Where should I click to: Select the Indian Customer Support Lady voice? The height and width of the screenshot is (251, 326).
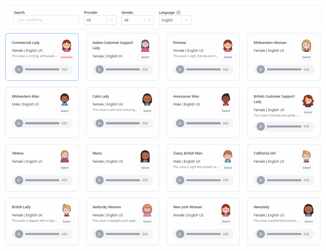tap(145, 57)
